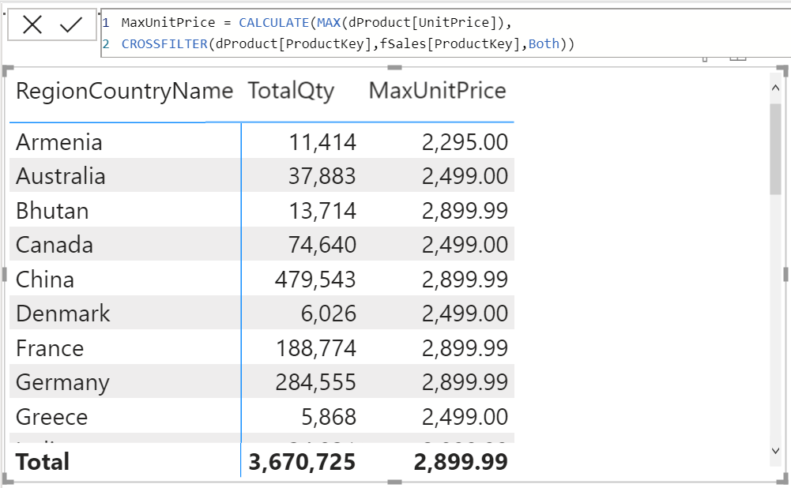Screen dimensions: 791x488
Task: Click Armenia's MaxUnitPrice 2,295.00
Action: point(465,142)
